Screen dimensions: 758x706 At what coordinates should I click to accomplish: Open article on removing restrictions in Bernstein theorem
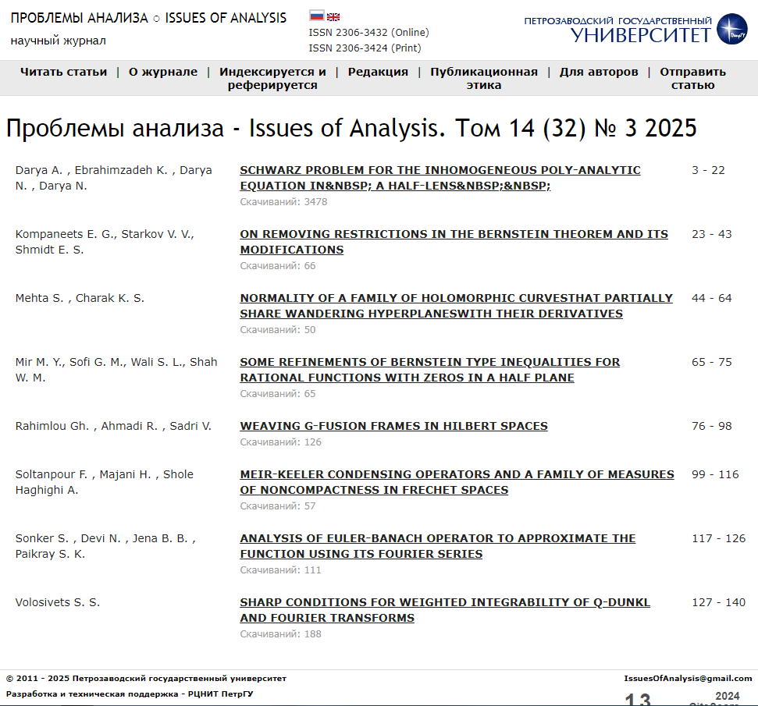454,242
